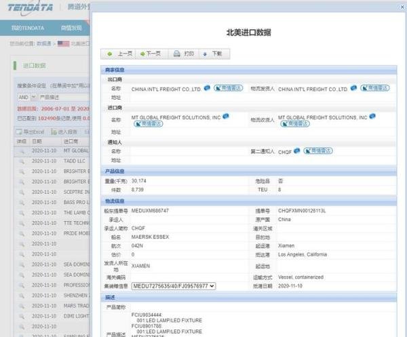Open radar button beside second notify CHQF

(318, 151)
